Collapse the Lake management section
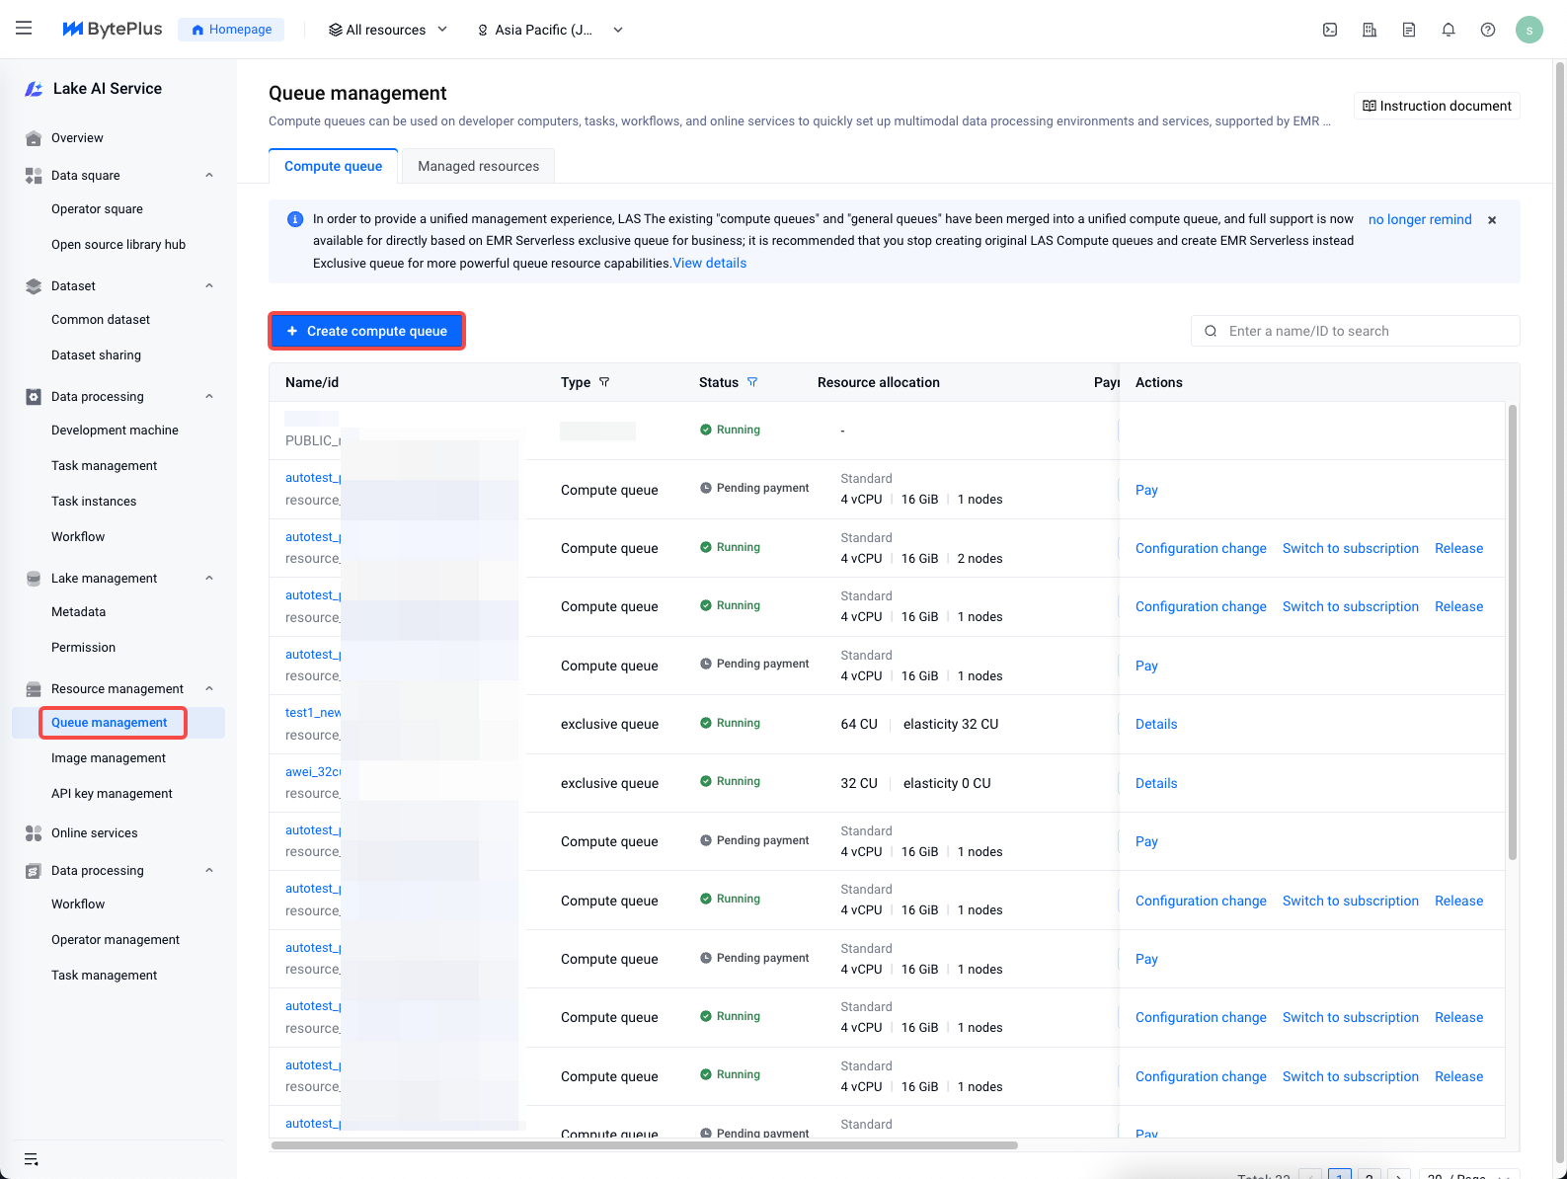The image size is (1567, 1179). tap(208, 579)
